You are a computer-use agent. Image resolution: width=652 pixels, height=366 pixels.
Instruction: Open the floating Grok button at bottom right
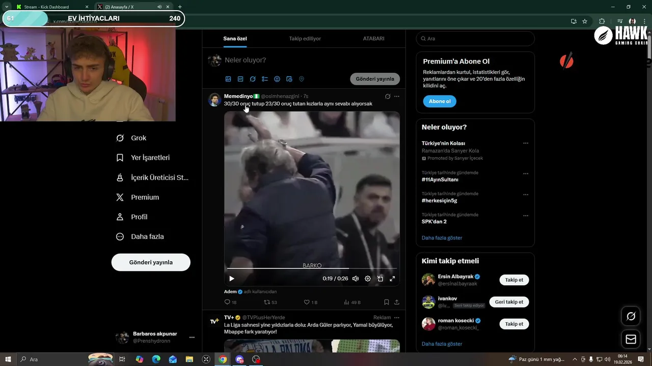click(x=631, y=316)
